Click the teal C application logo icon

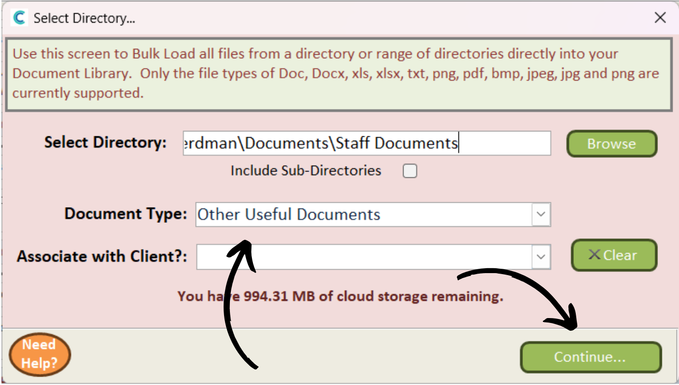20,19
